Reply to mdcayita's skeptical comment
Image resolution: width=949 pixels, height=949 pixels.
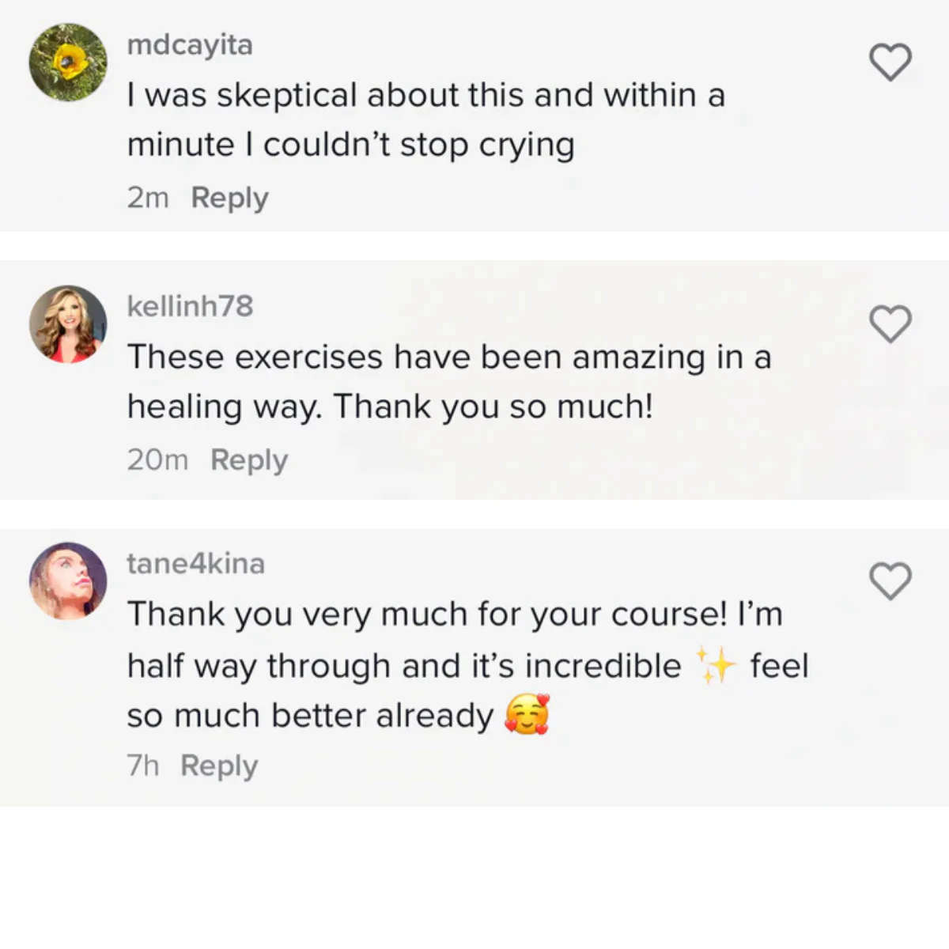pos(229,198)
